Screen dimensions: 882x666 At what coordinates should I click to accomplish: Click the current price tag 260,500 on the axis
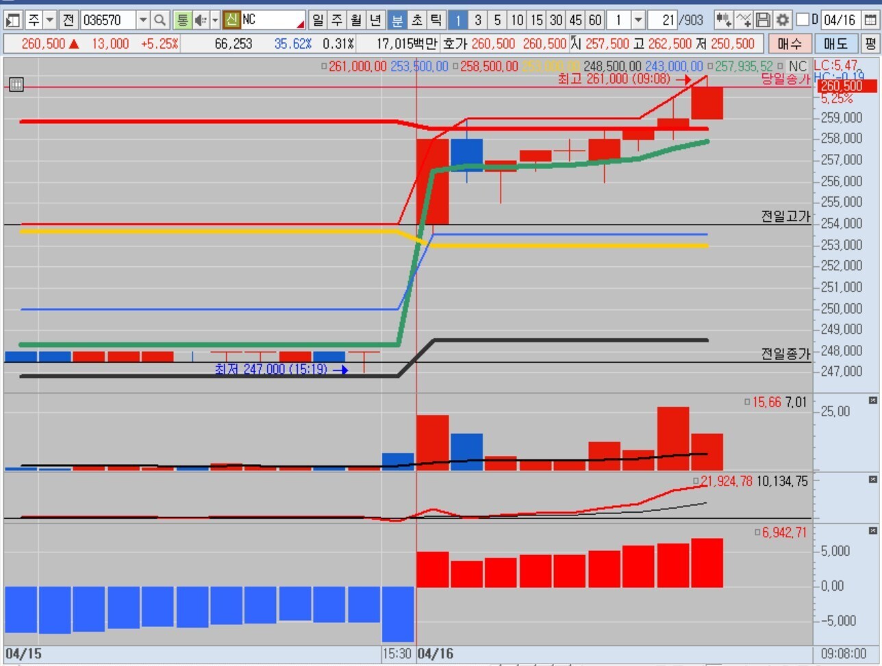[847, 86]
